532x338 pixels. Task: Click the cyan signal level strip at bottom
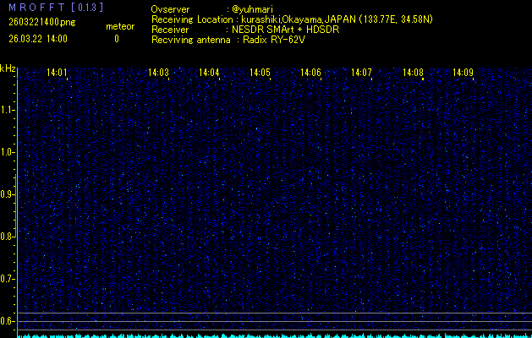pyautogui.click(x=271, y=335)
